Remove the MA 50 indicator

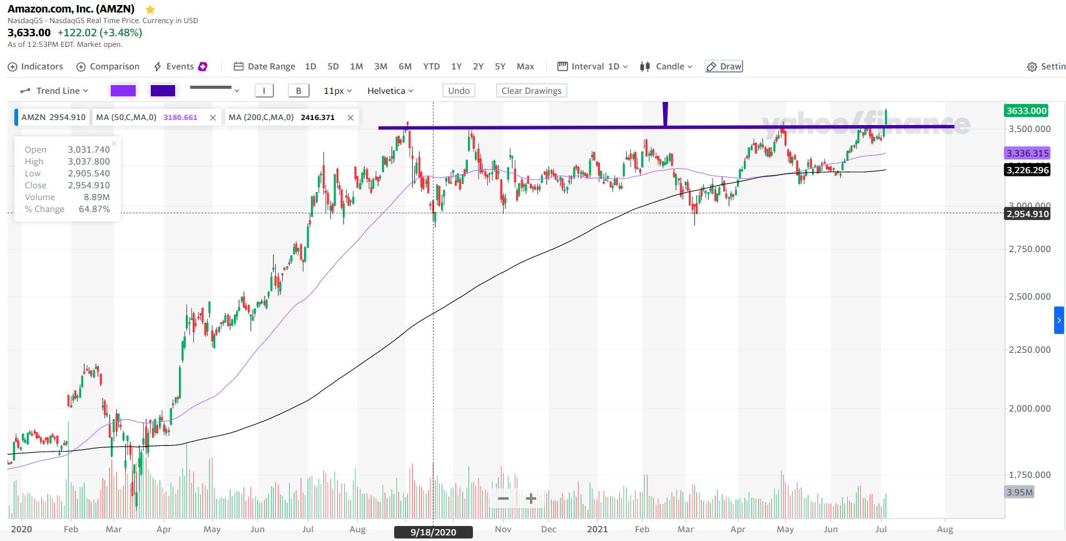[x=213, y=118]
